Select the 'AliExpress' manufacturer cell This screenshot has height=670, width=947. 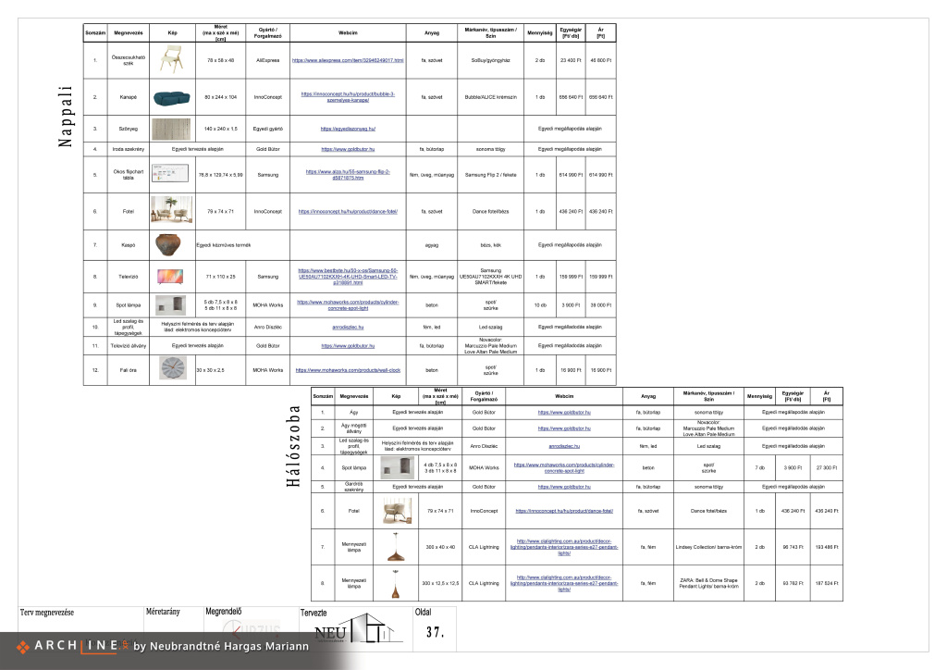[267, 60]
